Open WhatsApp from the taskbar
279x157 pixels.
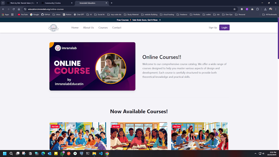pyautogui.click(x=62, y=153)
